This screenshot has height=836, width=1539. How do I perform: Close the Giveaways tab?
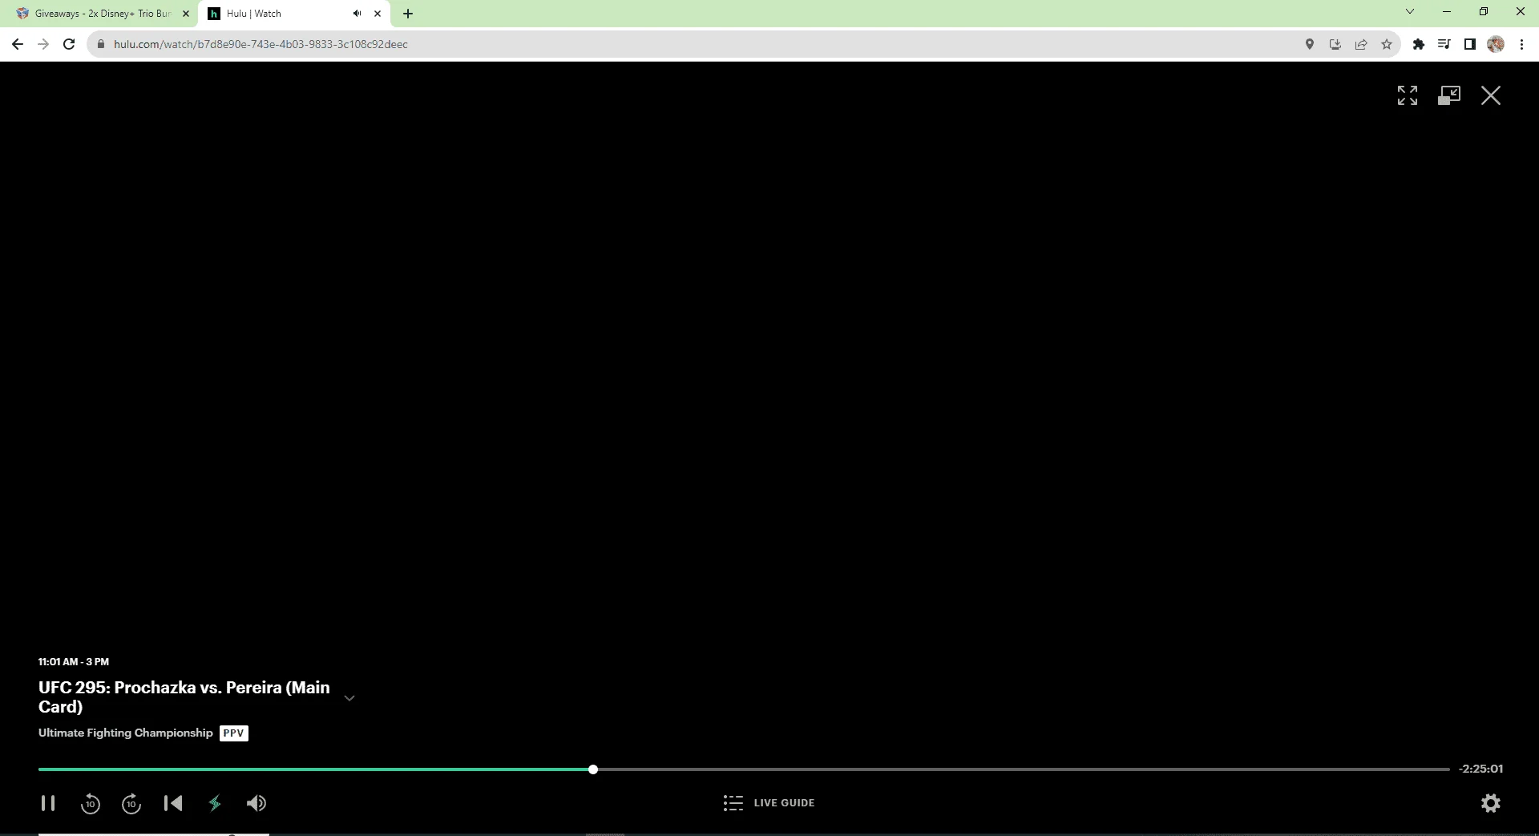point(185,14)
